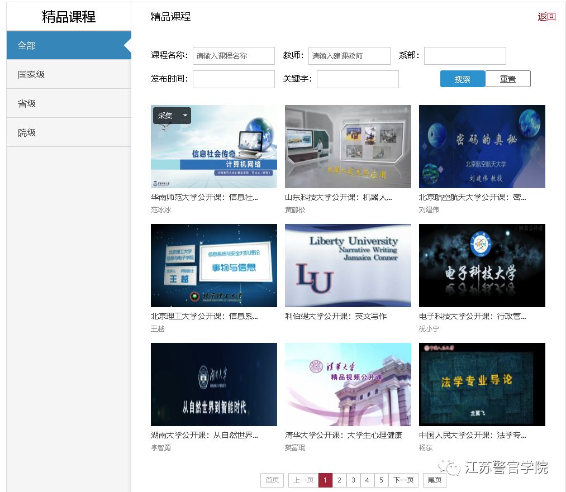The image size is (566, 492).
Task: Click teacher name 刘建伟
Action: click(429, 209)
